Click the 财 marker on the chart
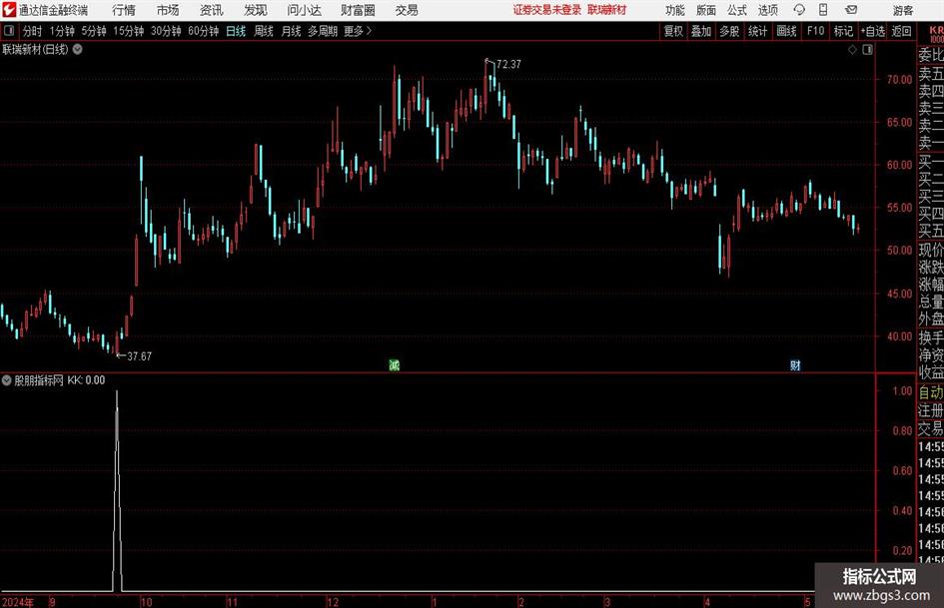This screenshot has height=608, width=944. pos(795,364)
